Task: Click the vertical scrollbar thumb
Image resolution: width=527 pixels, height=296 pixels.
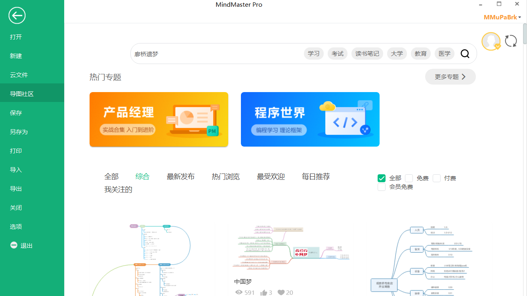Action: coord(525,34)
